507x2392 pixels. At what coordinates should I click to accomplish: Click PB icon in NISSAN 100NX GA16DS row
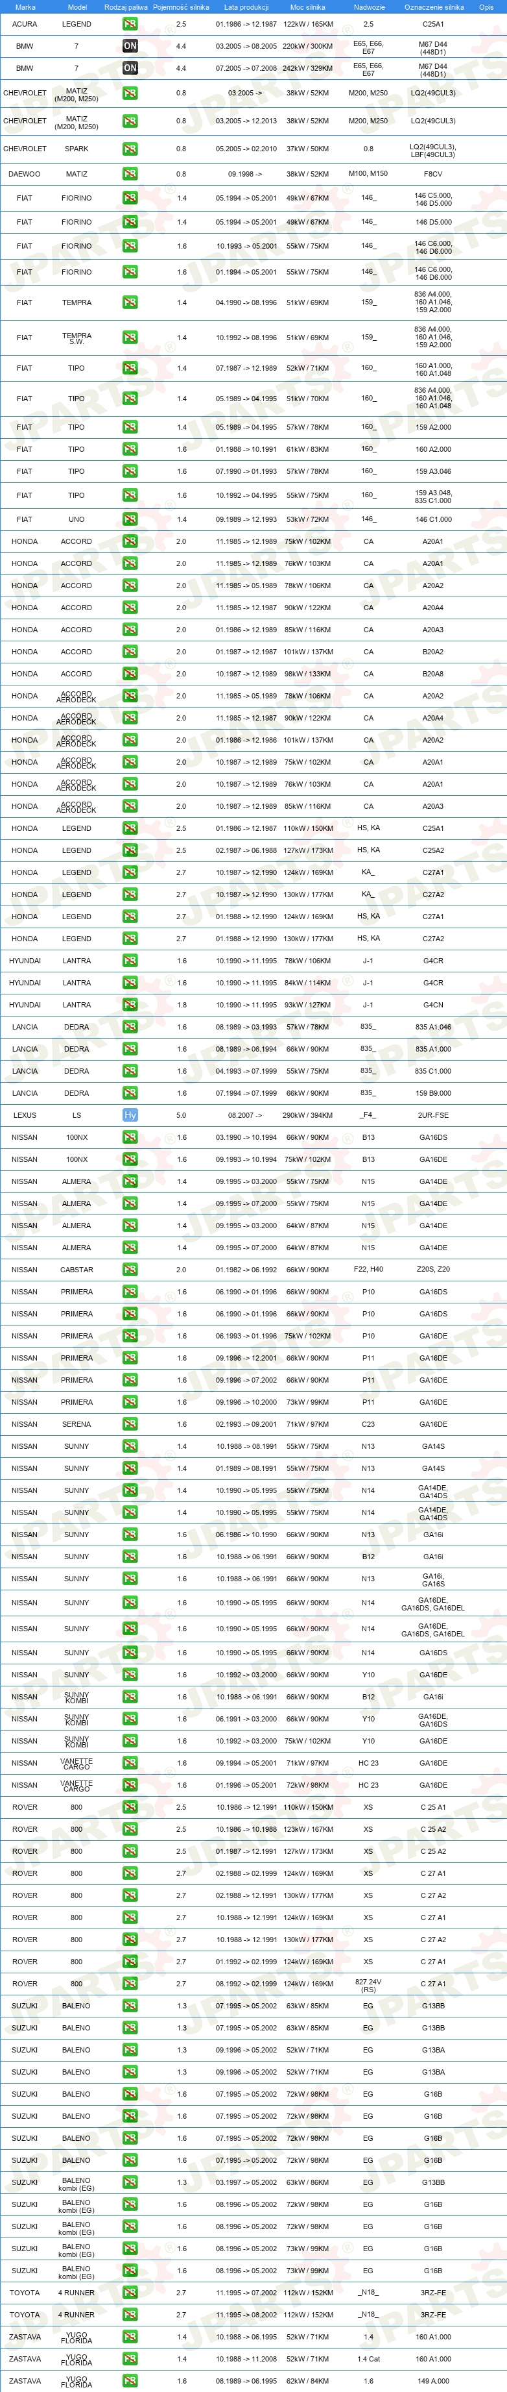click(x=130, y=1137)
